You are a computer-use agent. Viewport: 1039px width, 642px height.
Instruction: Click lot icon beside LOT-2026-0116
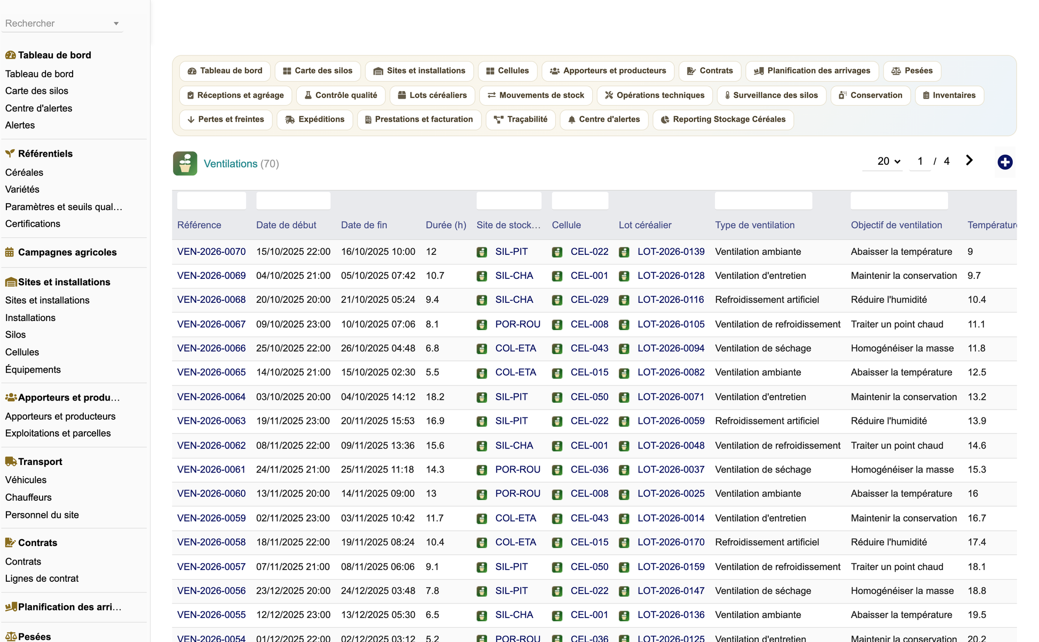pos(624,300)
